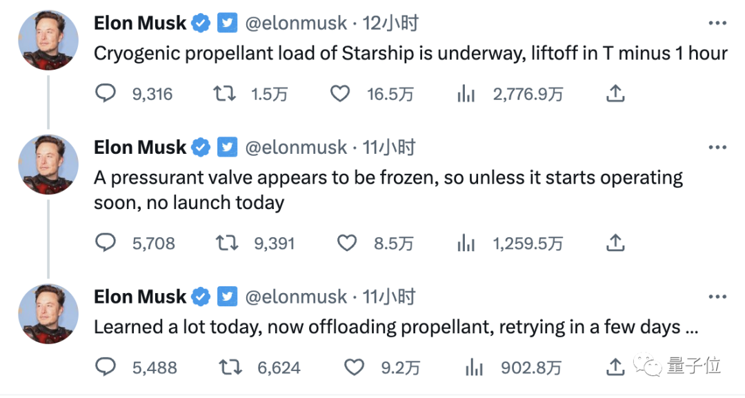The width and height of the screenshot is (745, 398).
Task: Retweet the Cryogenic propellant load tweet
Action: point(224,93)
